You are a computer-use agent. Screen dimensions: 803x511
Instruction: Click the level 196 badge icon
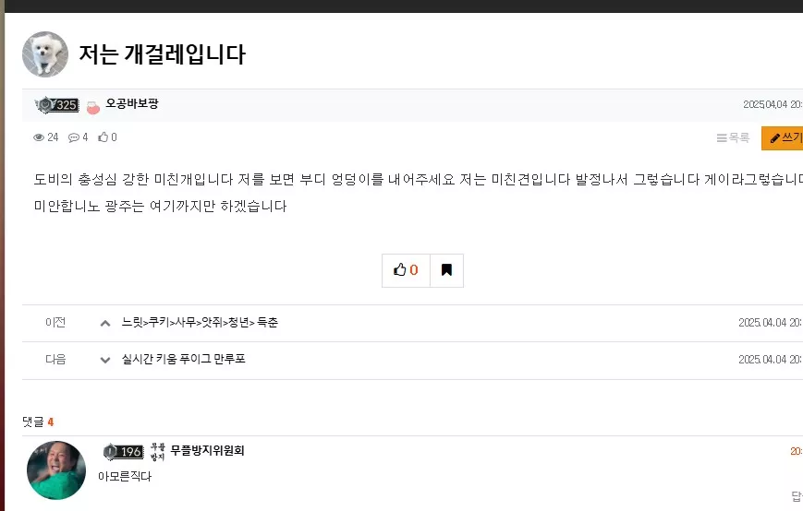tap(123, 452)
